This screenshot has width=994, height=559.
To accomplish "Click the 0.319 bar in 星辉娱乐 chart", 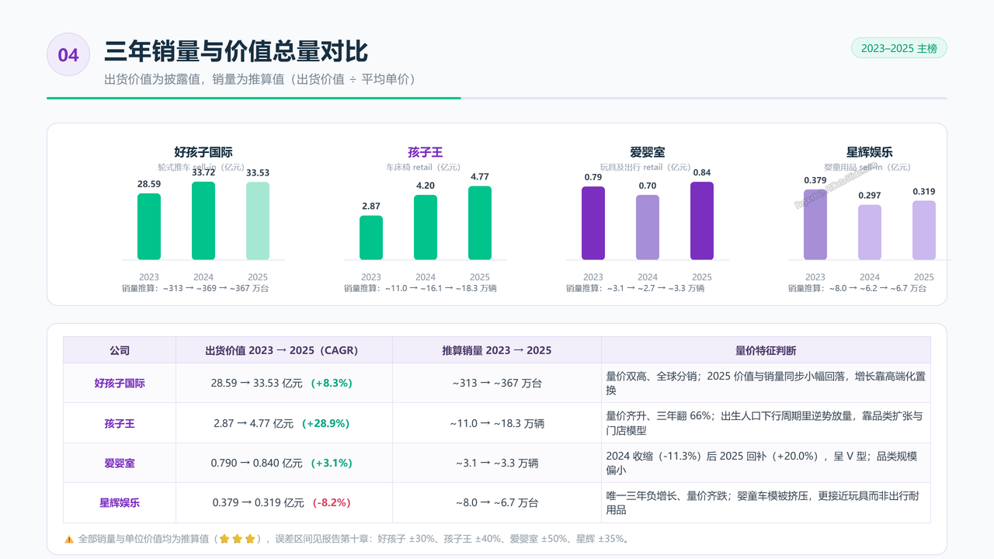I will tap(924, 230).
